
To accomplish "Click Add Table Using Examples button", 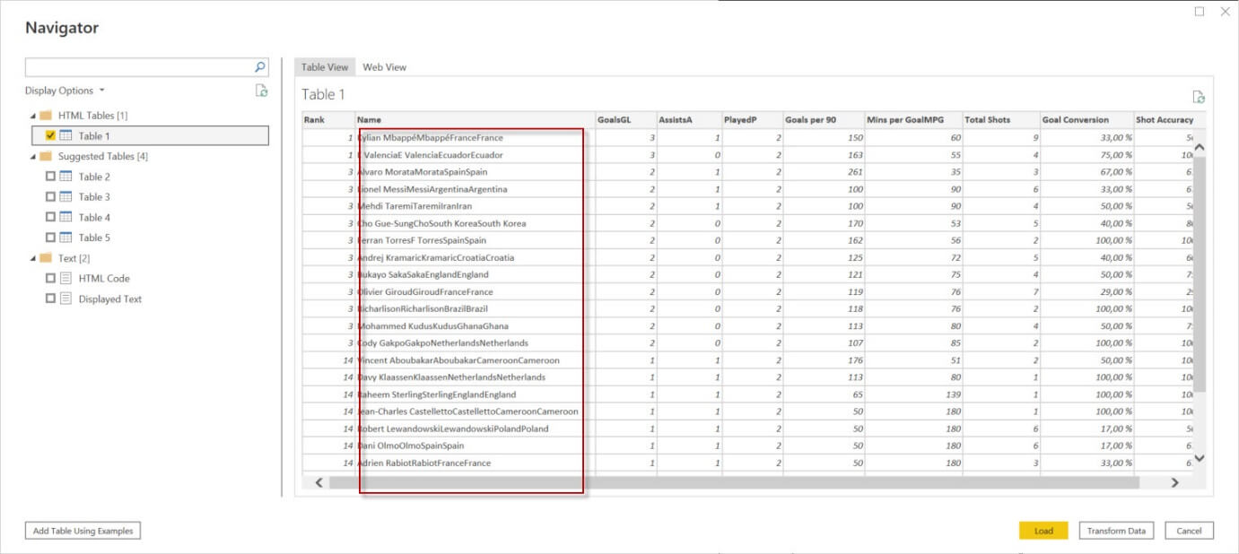I will click(x=83, y=531).
